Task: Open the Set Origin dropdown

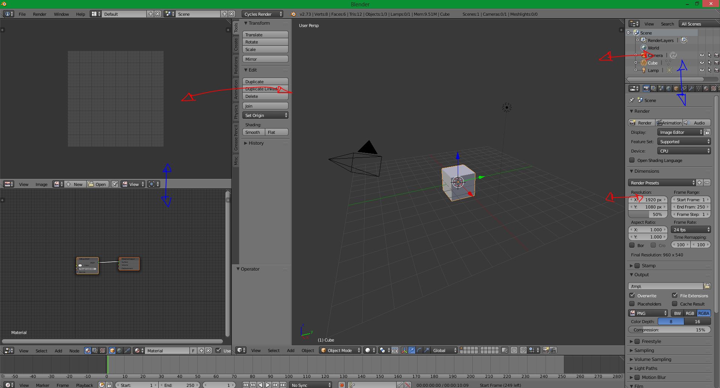Action: point(265,115)
